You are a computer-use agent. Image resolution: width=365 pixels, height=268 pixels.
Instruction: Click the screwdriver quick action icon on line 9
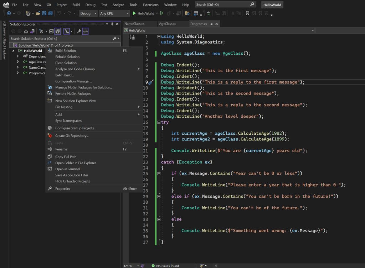coord(151,82)
